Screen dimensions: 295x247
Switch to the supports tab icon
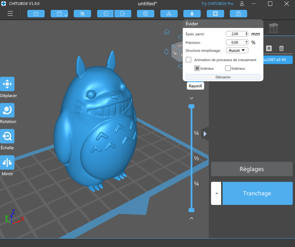pyautogui.click(x=273, y=28)
